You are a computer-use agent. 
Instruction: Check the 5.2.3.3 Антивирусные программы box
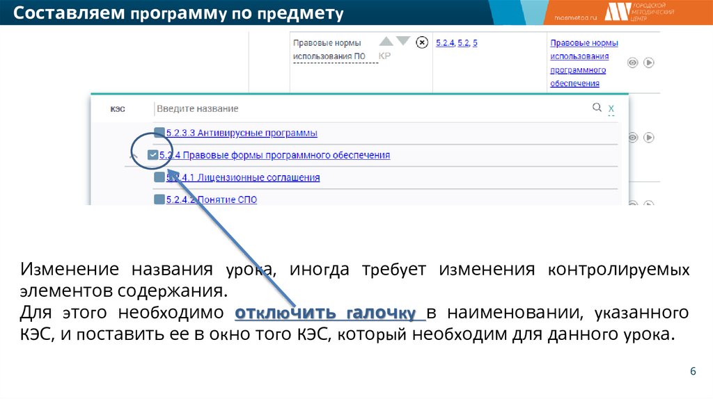click(x=159, y=132)
